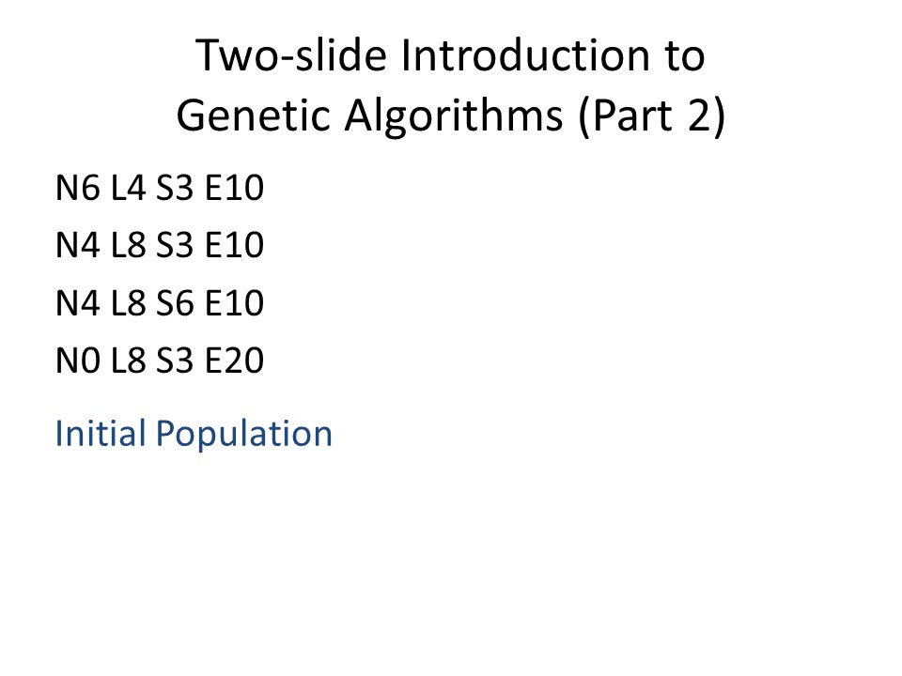Select "E10" in the row starting N6
The height and width of the screenshot is (676, 902).
234,188
